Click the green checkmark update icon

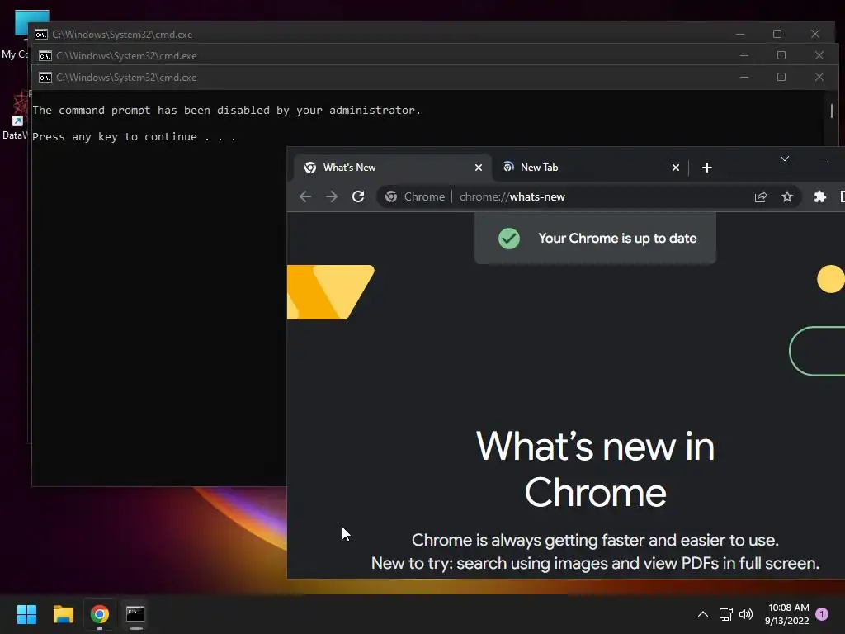[508, 239]
